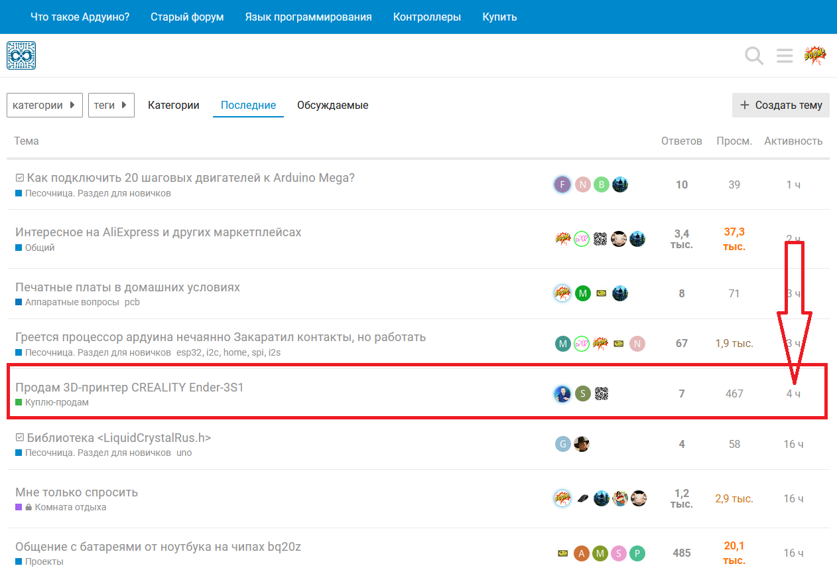Click avatar N in the 20 шаговых двигателей row

point(582,184)
